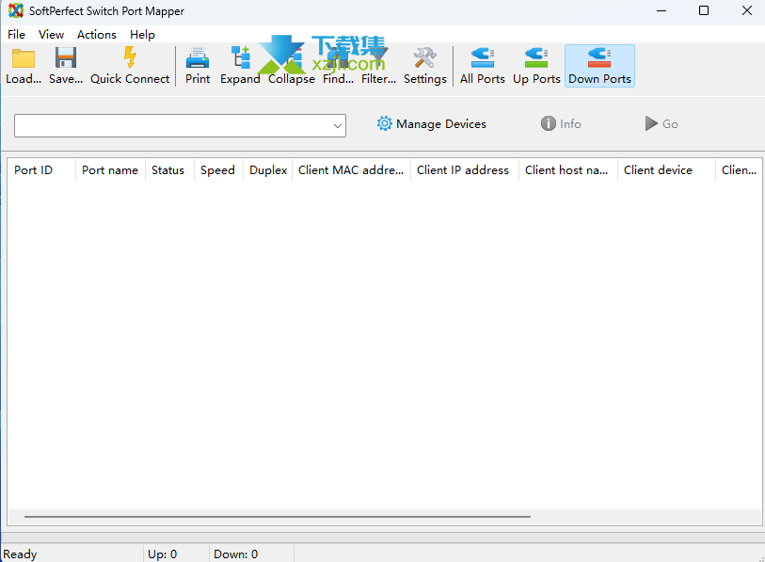765x562 pixels.
Task: Close the Switch Port Mapper window
Action: pyautogui.click(x=746, y=10)
